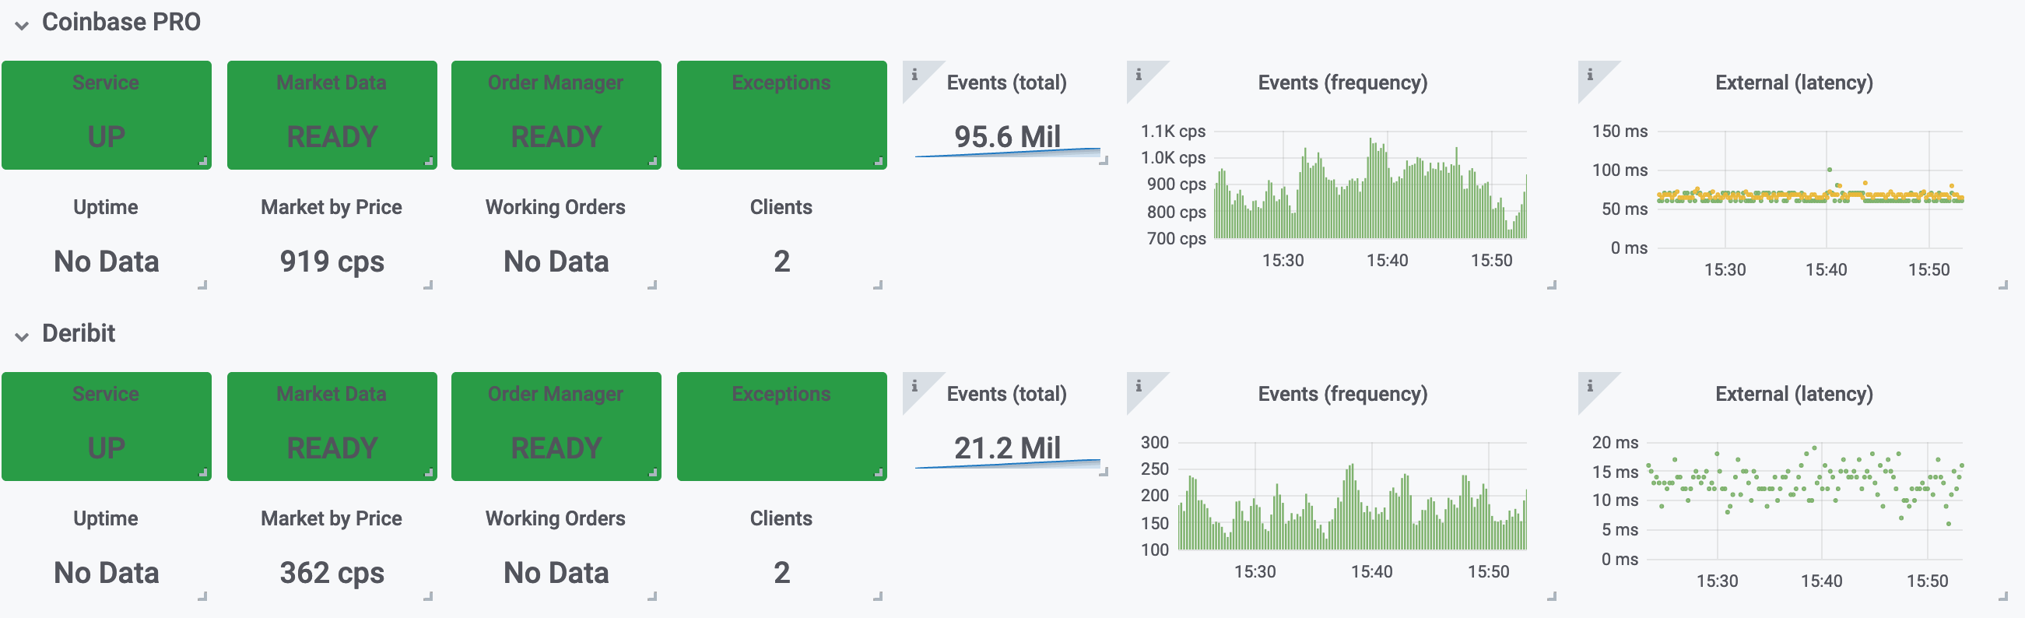Select Deribit Order Manager READY panel
The image size is (2025, 618).
tap(556, 427)
